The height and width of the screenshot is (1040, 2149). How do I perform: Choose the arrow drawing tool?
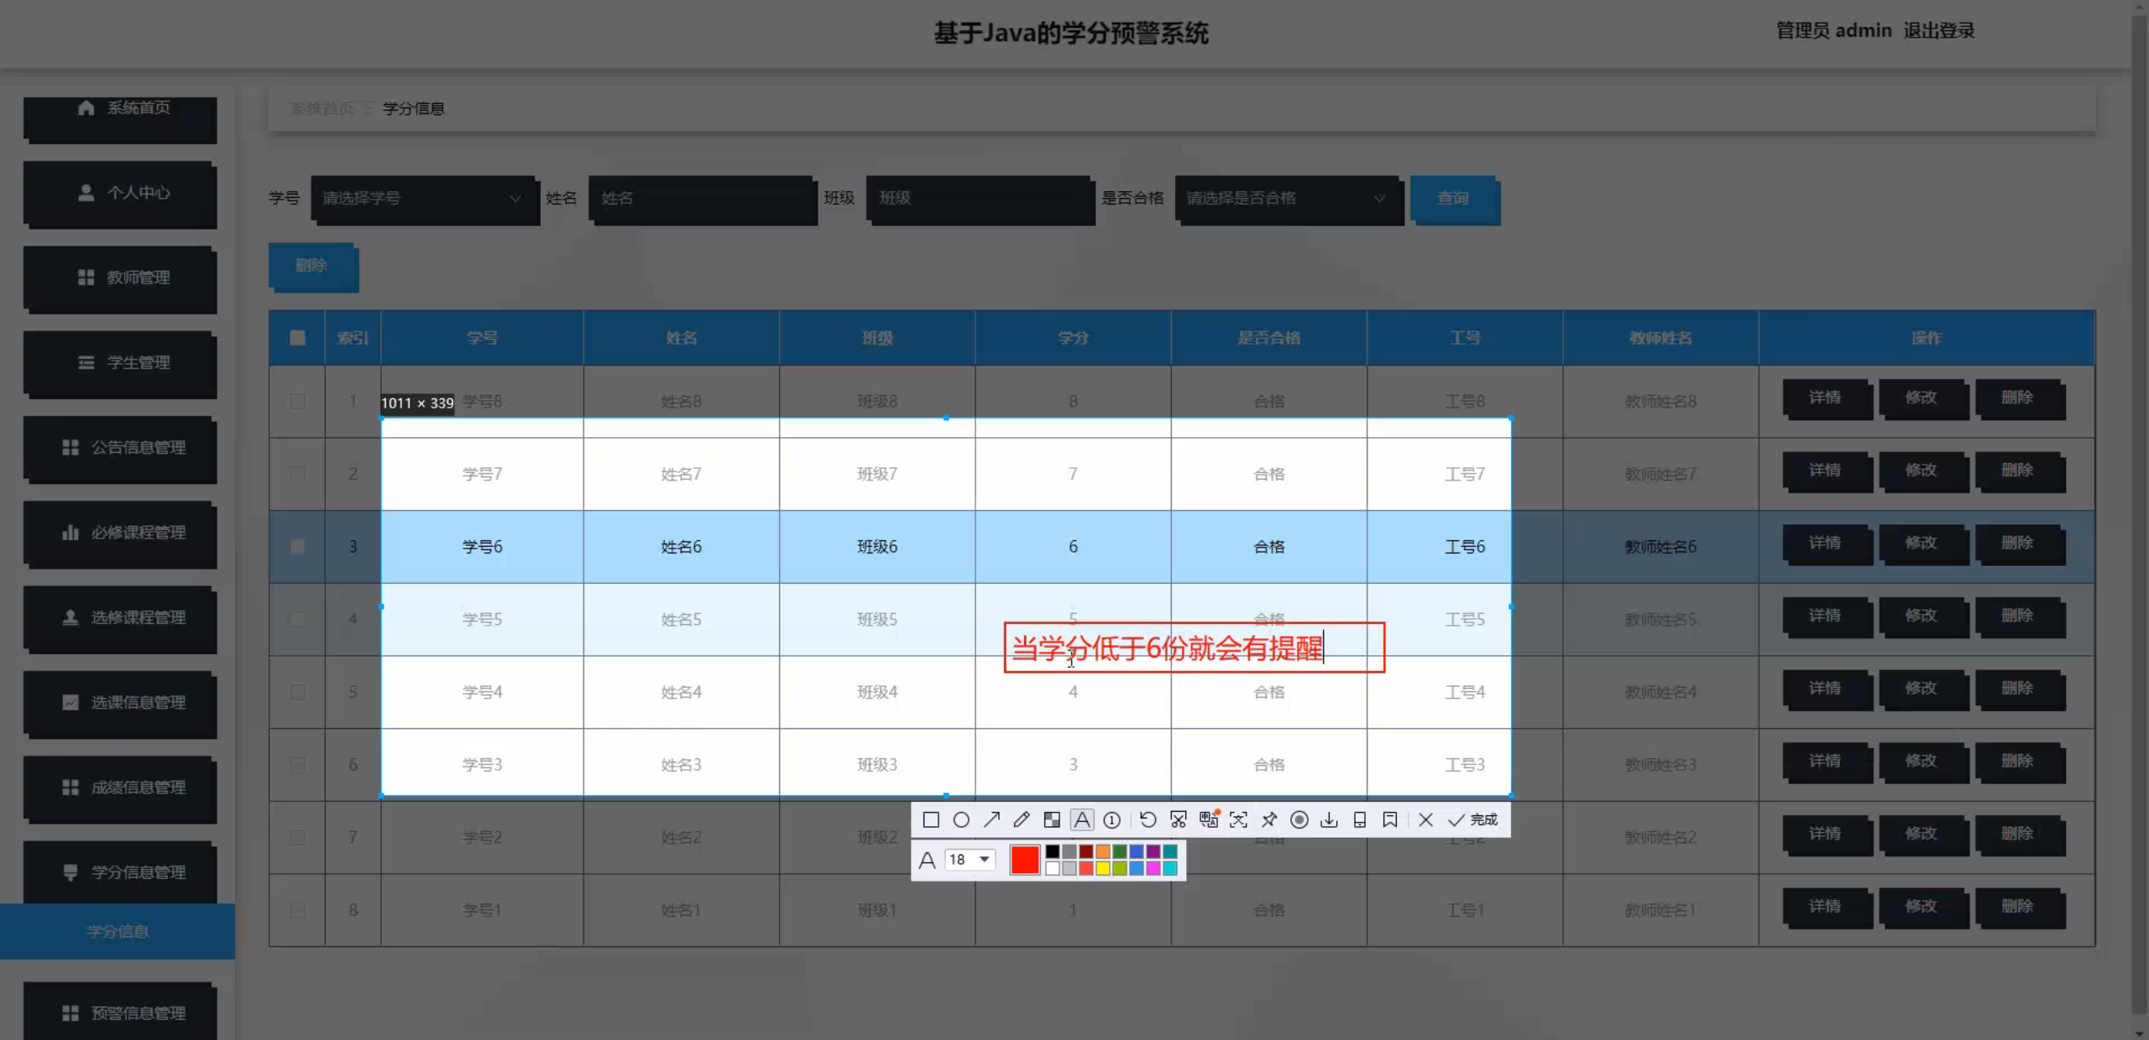point(991,819)
